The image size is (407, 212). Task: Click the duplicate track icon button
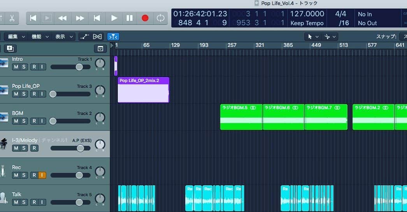pyautogui.click(x=10, y=48)
